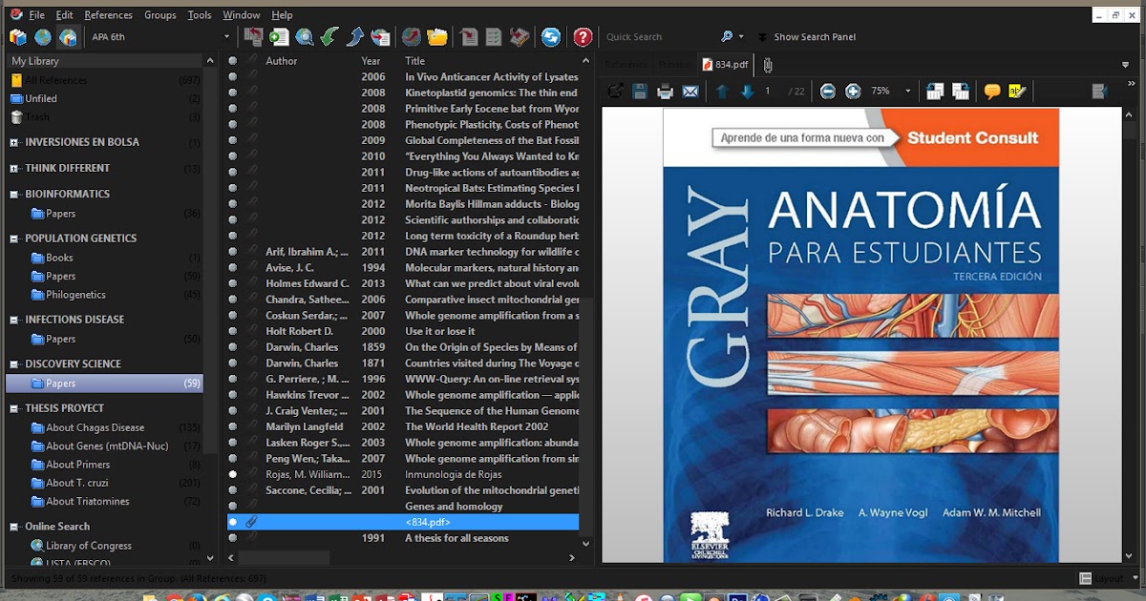The width and height of the screenshot is (1146, 601).
Task: Toggle read status dot for Avise, J. C. row
Action: coord(233,268)
